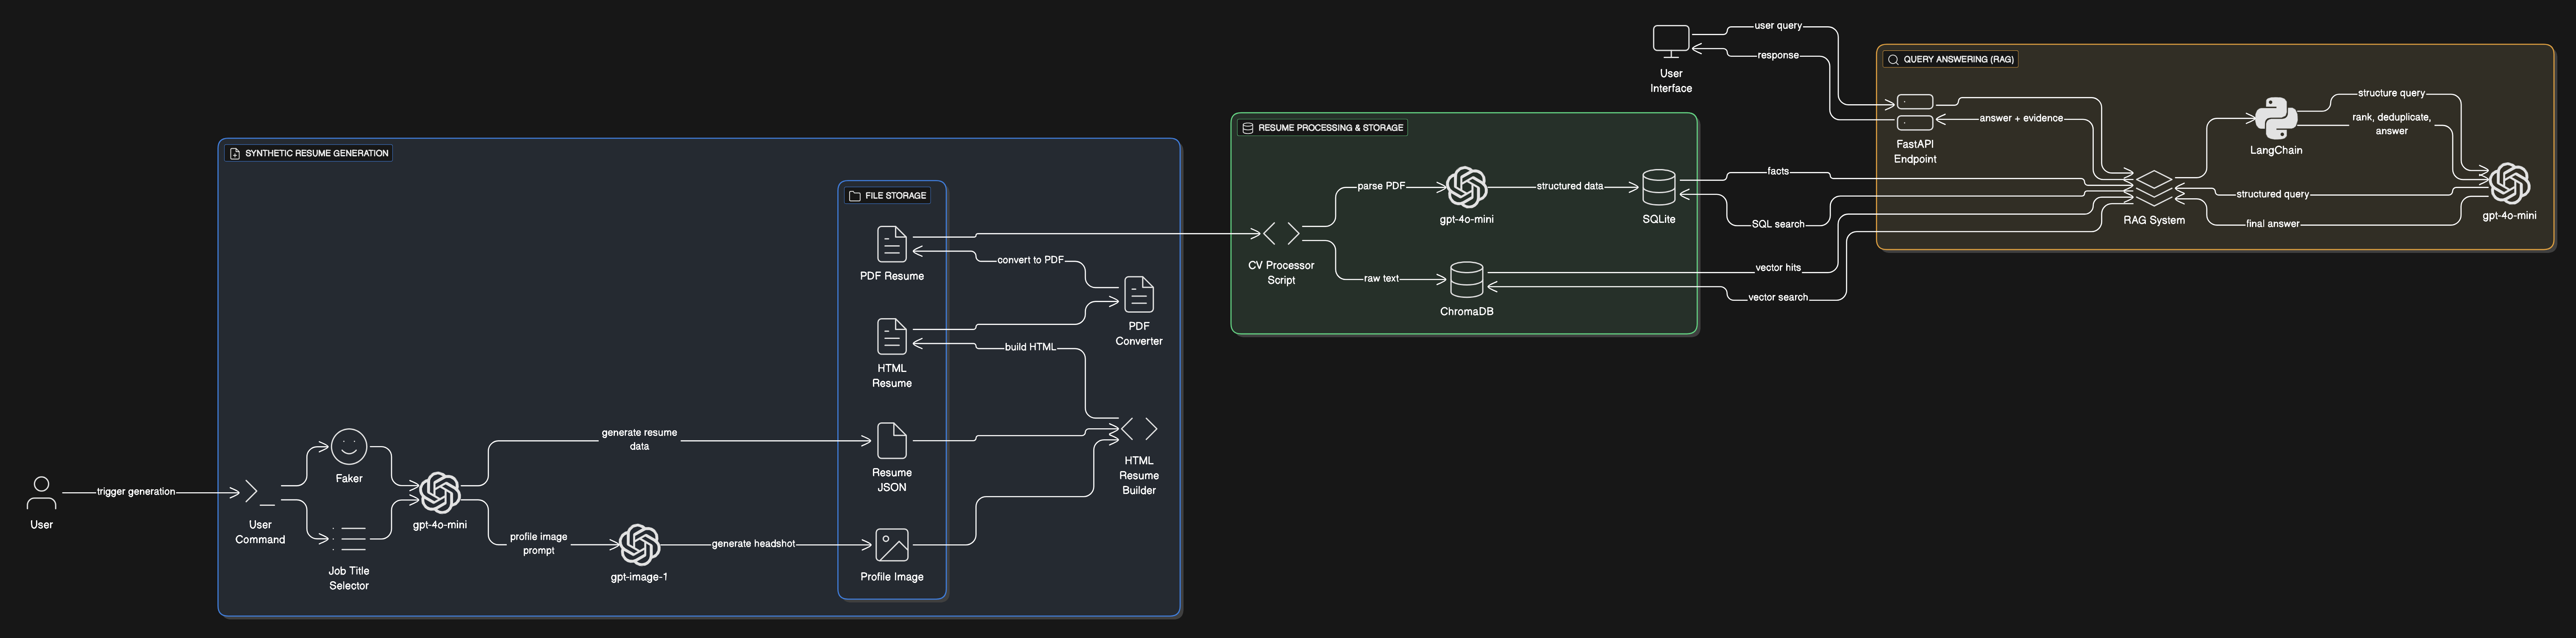This screenshot has height=638, width=2576.
Task: Select the PDF Converter document icon
Action: [x=1138, y=295]
